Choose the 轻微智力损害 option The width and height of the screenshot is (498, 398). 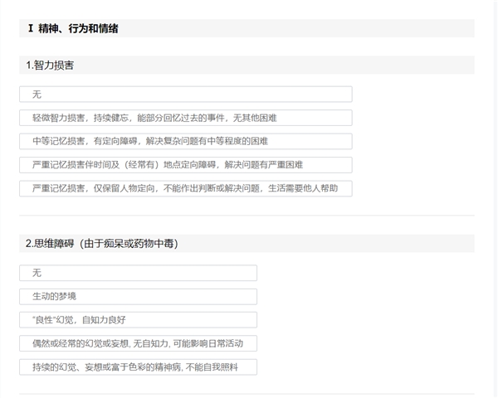(x=185, y=118)
